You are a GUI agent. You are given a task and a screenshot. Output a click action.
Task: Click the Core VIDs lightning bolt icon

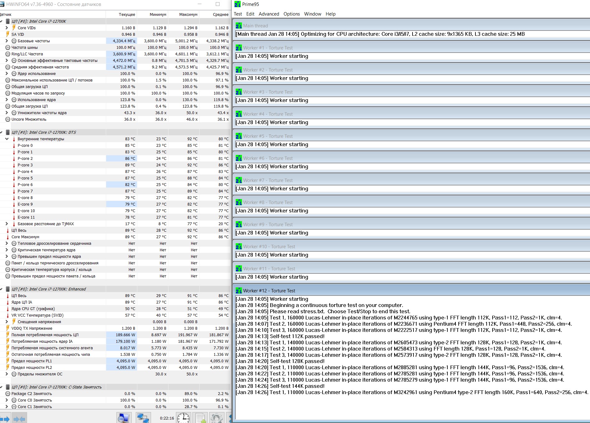click(x=14, y=28)
